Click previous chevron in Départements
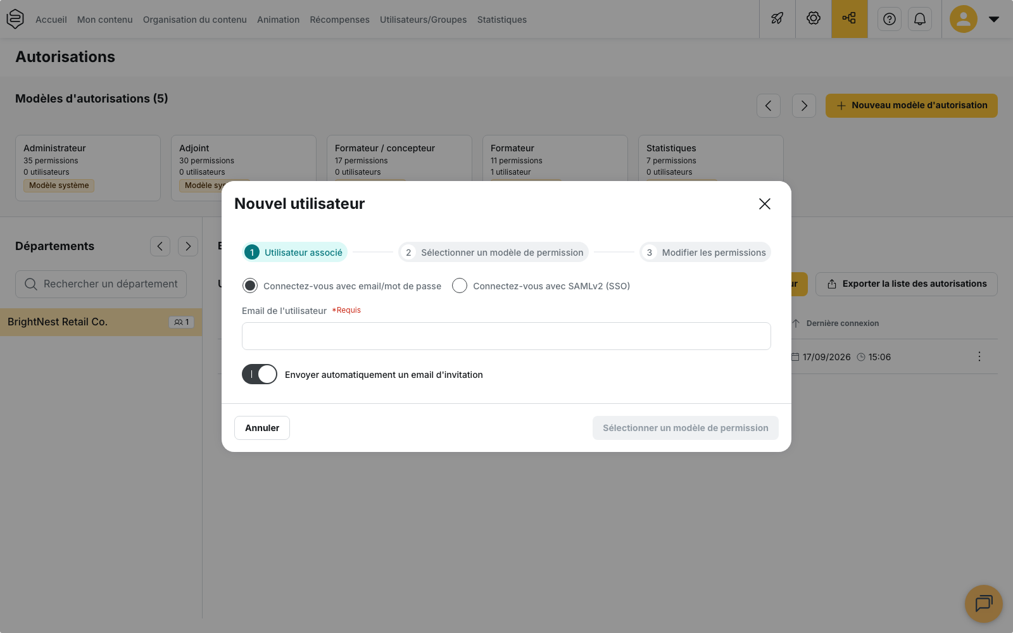The width and height of the screenshot is (1013, 633). 160,246
